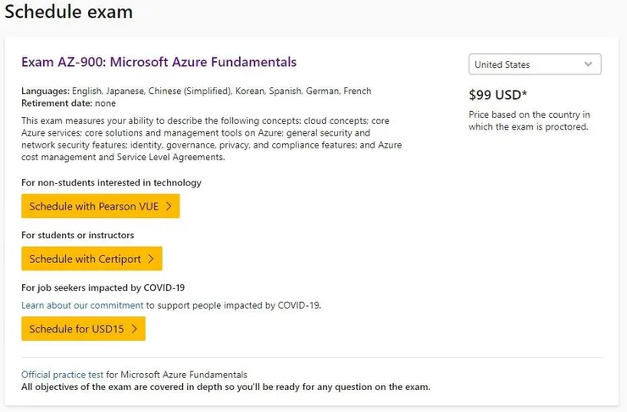Click the exam description paragraph
The width and height of the screenshot is (627, 412).
211,139
